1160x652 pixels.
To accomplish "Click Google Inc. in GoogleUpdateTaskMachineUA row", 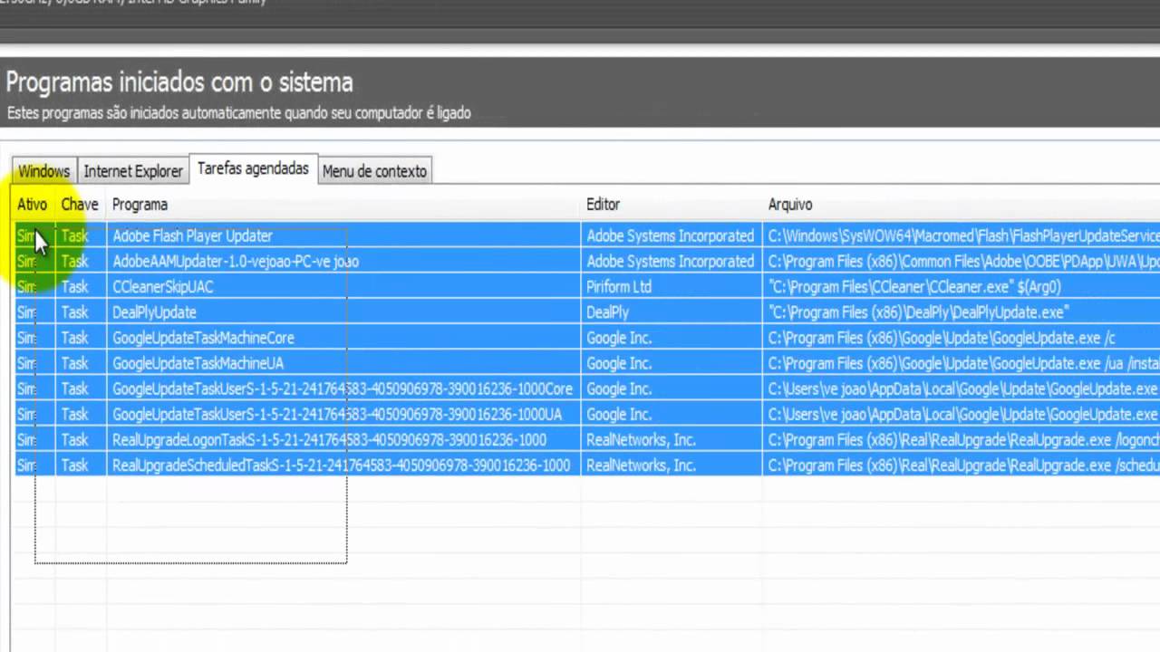I will 672,362.
